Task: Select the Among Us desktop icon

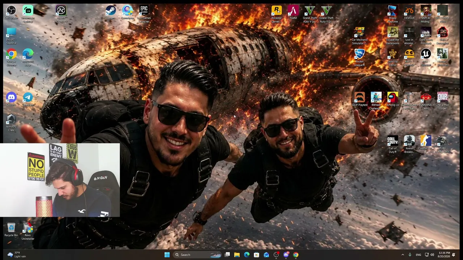Action: click(x=392, y=99)
